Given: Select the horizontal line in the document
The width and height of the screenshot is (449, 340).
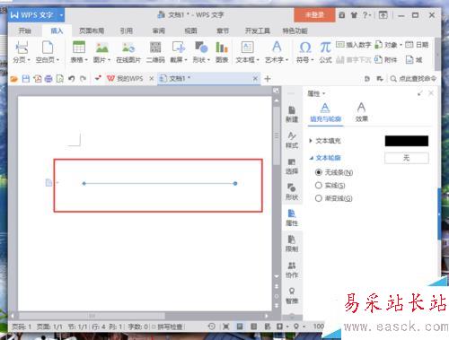Looking at the screenshot, I should pyautogui.click(x=160, y=184).
